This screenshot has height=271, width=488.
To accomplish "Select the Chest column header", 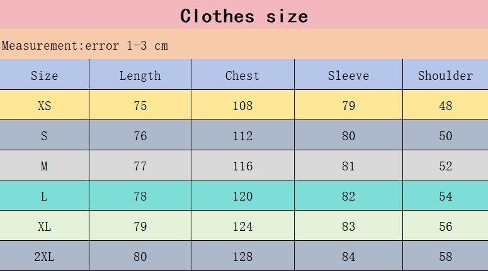I will click(242, 75).
